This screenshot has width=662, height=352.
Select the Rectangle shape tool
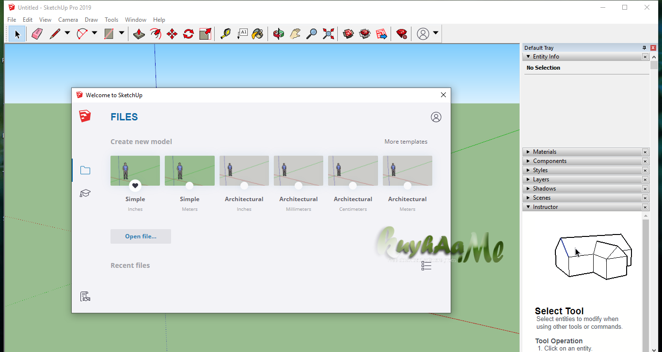point(109,34)
